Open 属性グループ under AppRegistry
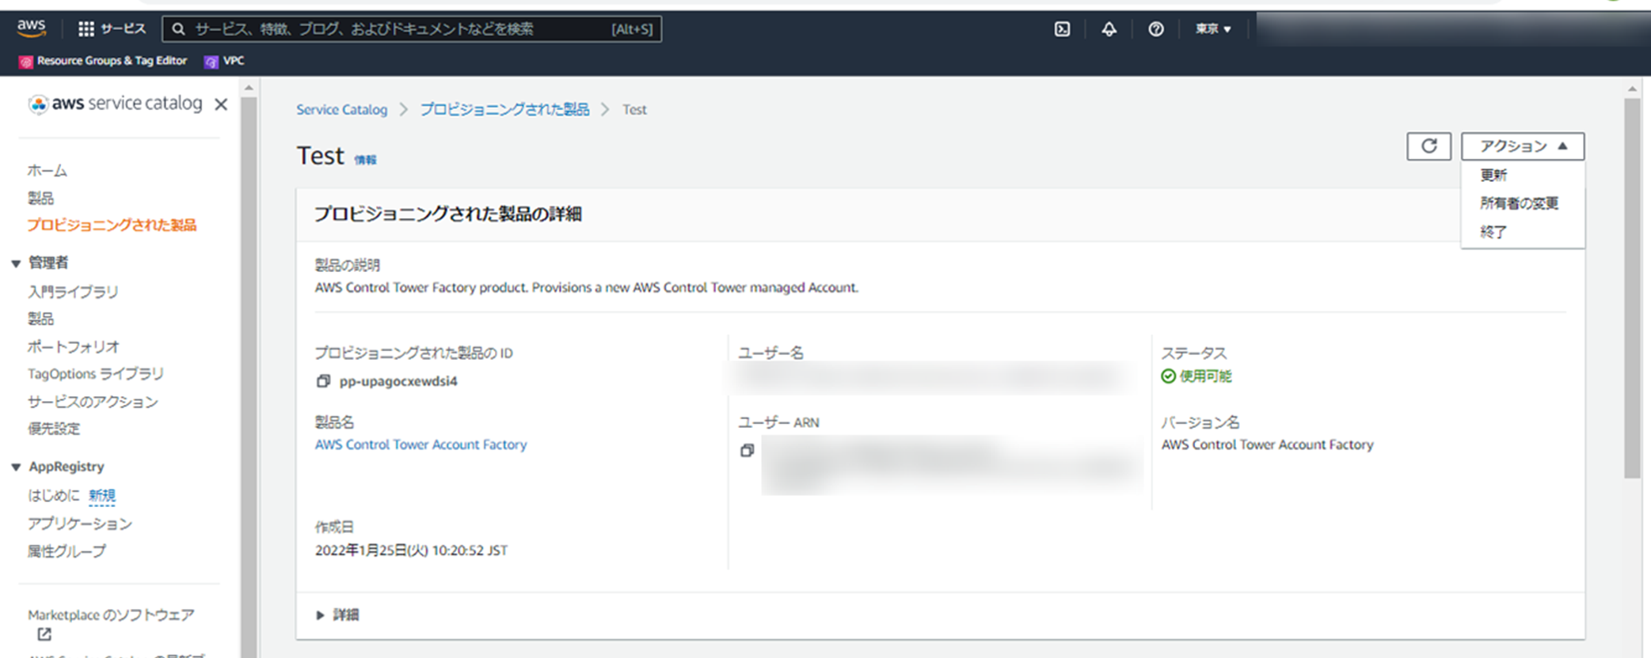 (67, 551)
